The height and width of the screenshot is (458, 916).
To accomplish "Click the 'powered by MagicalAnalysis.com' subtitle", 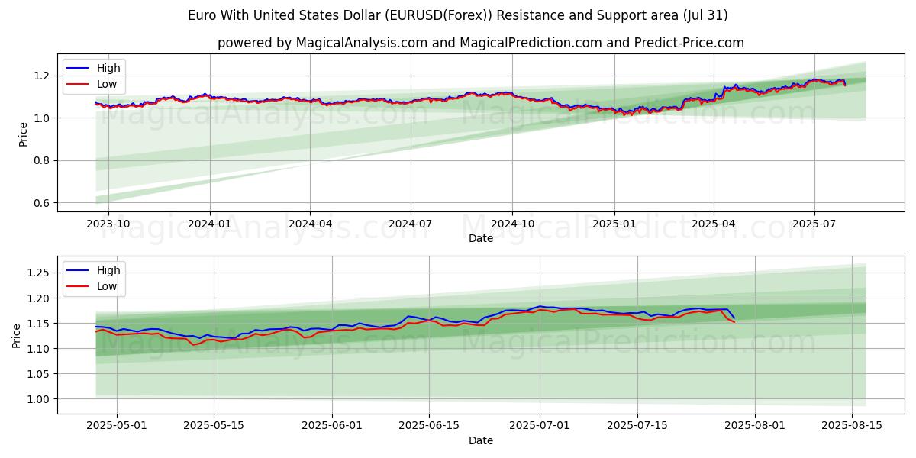I will (481, 43).
